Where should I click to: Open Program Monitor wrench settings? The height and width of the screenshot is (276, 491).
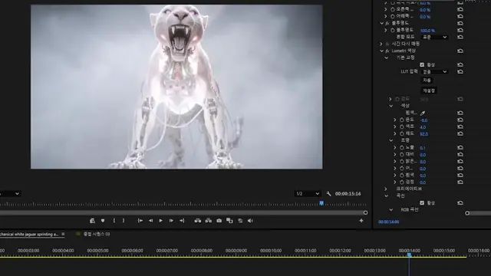click(328, 194)
